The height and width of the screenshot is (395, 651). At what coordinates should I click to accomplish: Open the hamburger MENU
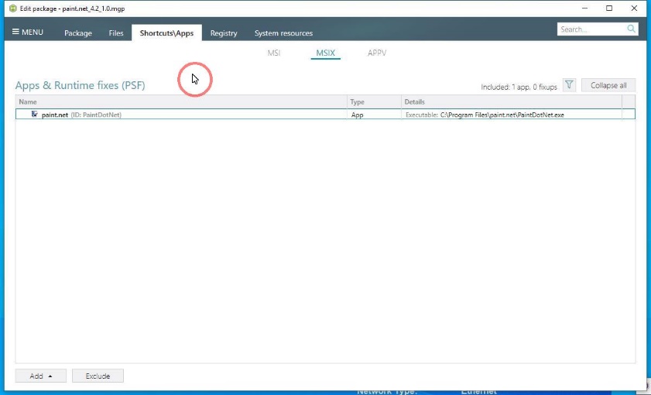[x=28, y=33]
